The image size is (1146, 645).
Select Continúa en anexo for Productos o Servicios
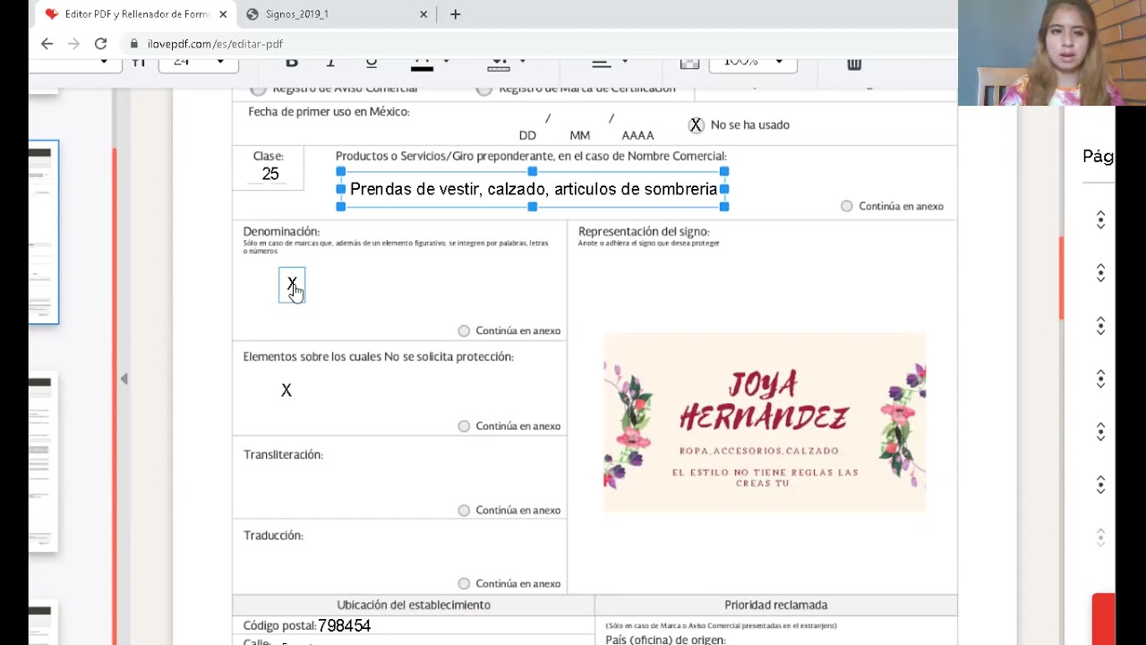pos(847,206)
